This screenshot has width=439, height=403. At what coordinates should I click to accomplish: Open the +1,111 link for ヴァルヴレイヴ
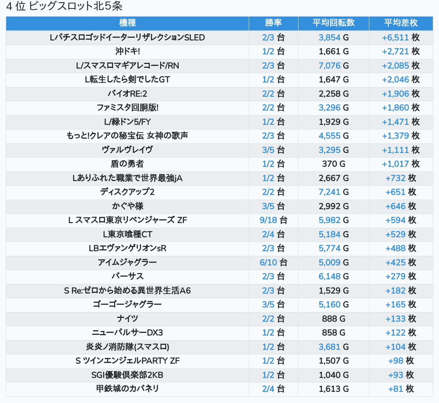tap(395, 150)
